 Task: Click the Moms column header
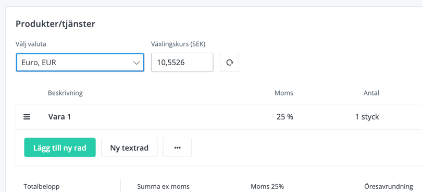tap(283, 93)
